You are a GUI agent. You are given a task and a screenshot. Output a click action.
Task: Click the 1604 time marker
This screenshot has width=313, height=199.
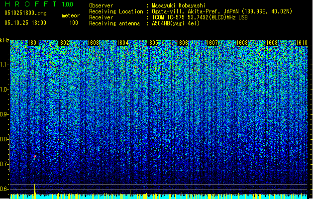pos(123,43)
